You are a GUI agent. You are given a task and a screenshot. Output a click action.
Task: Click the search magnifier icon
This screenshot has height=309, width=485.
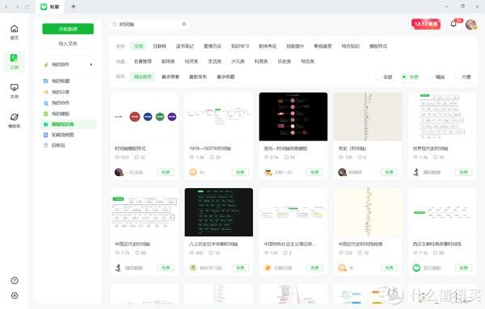pos(115,24)
